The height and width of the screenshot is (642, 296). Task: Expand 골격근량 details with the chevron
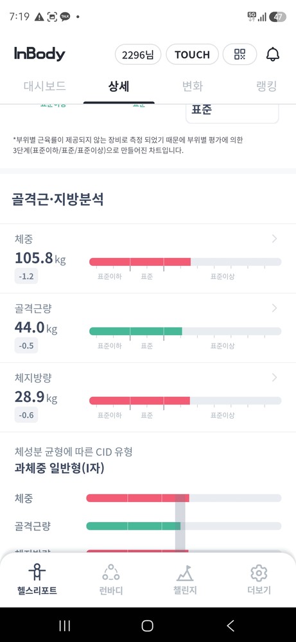coord(274,308)
